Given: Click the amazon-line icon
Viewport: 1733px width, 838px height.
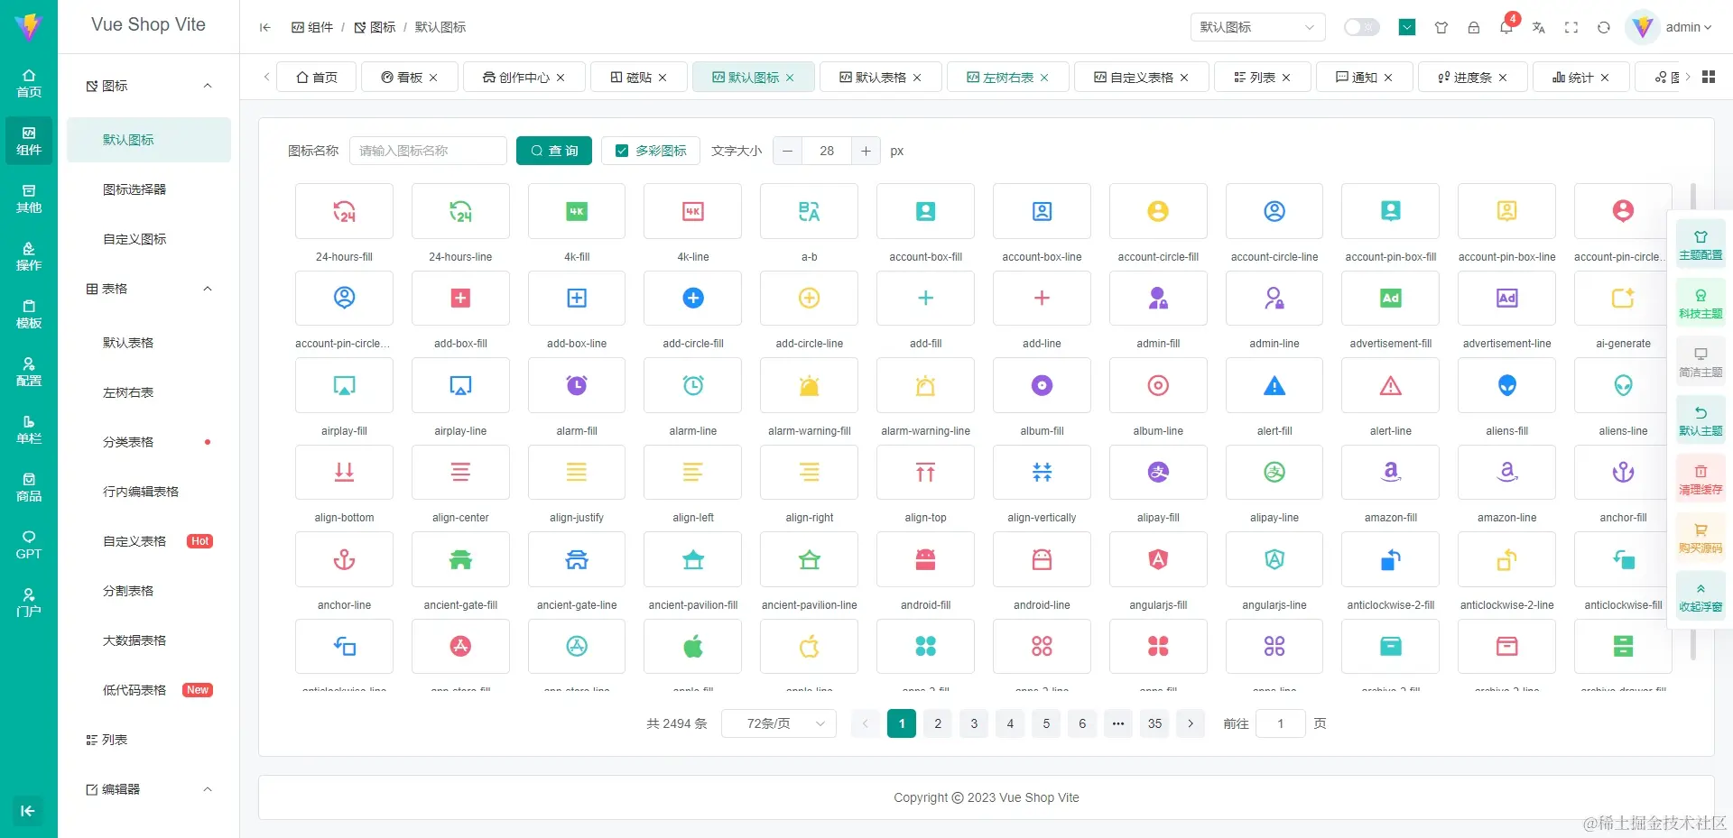Looking at the screenshot, I should click(x=1506, y=472).
